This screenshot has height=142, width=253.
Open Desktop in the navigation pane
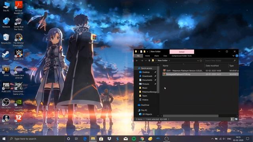pyautogui.click(x=146, y=72)
